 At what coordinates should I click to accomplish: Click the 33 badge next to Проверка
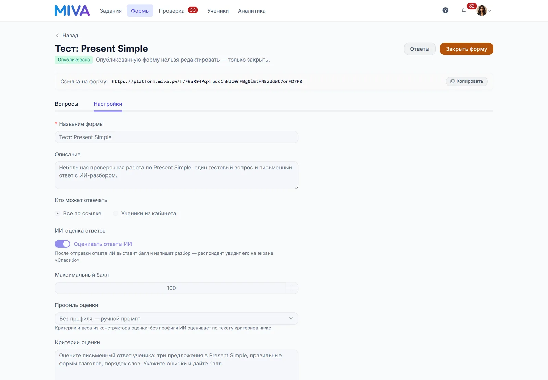193,10
